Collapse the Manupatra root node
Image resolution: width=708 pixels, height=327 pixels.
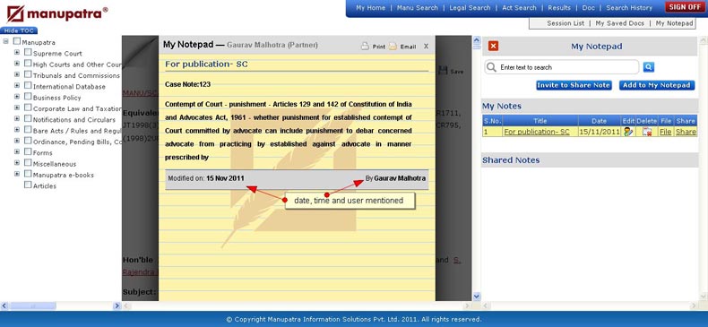pos(6,41)
